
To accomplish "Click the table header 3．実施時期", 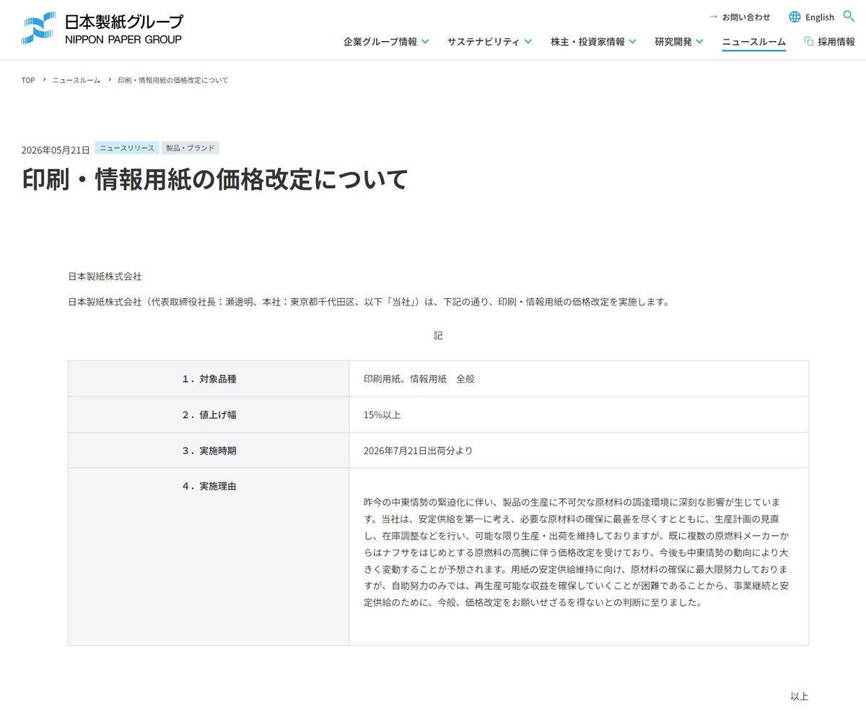I will tap(209, 450).
